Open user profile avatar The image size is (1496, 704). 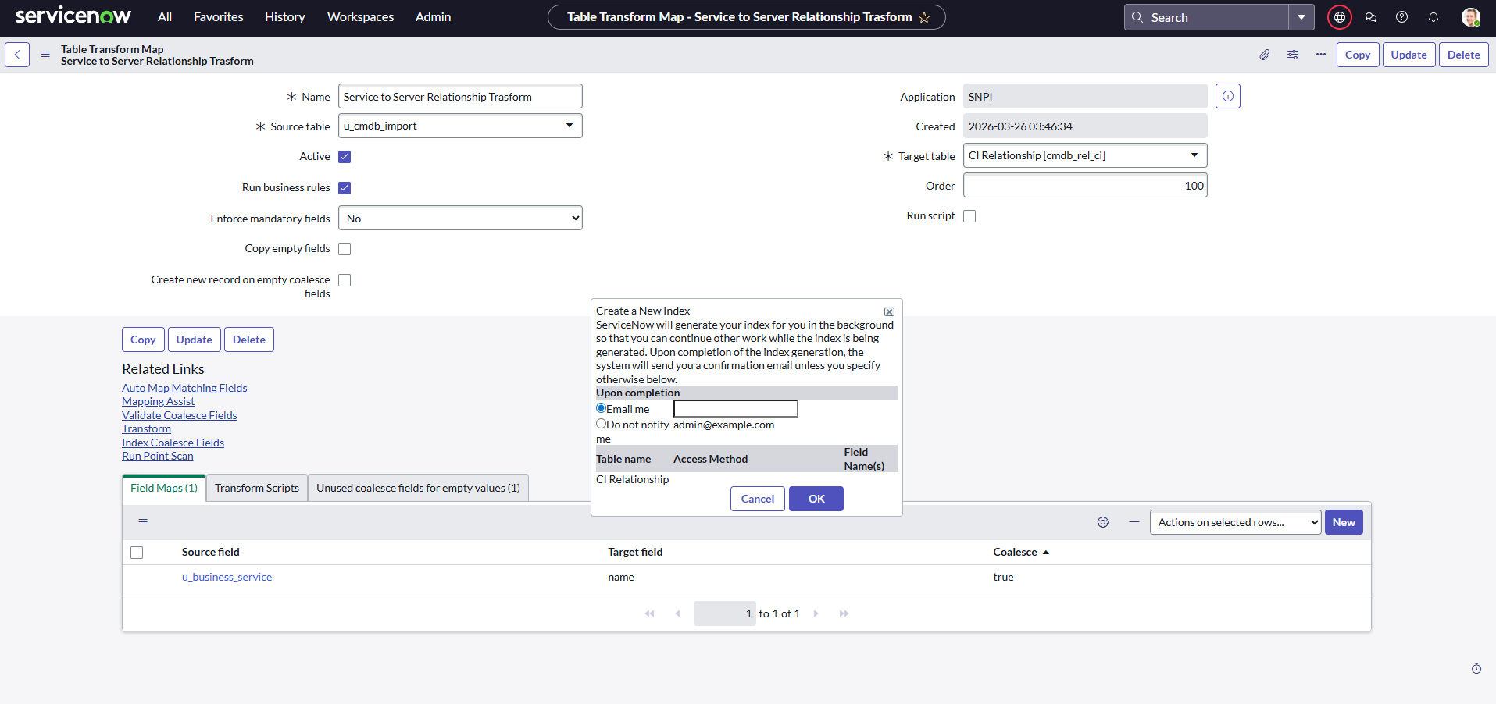(x=1470, y=17)
